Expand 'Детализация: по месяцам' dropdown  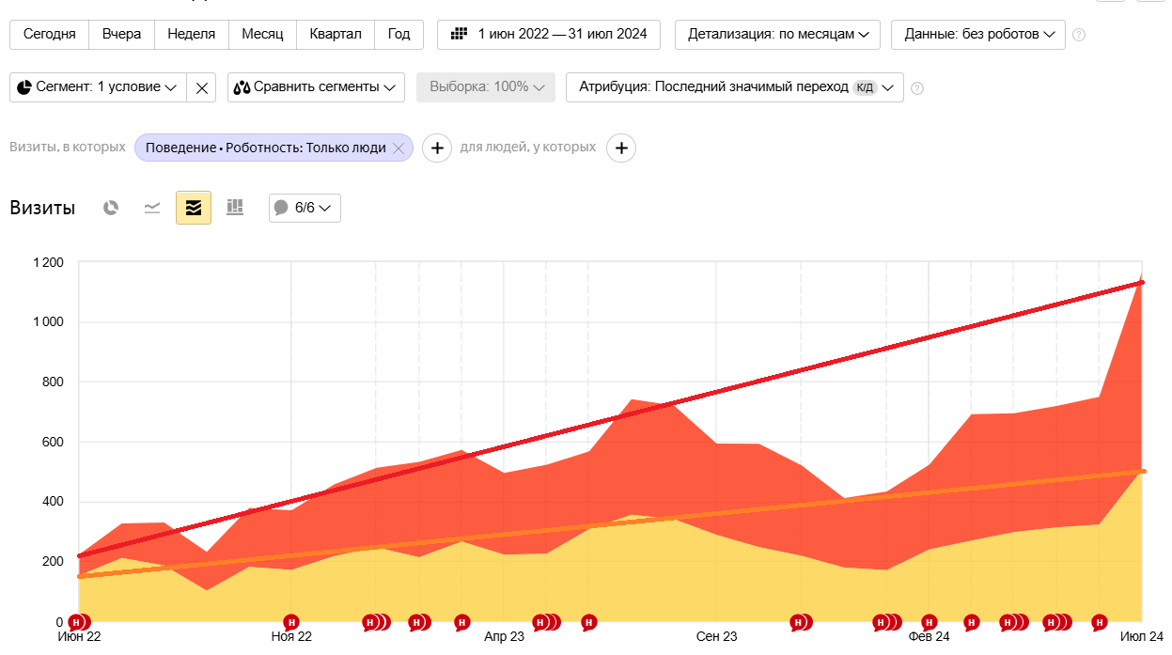point(778,35)
